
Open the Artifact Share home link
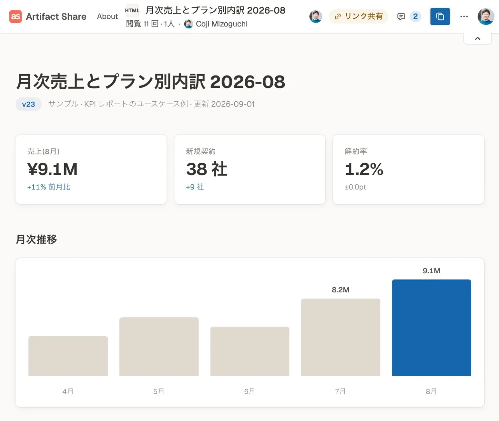[x=48, y=16]
